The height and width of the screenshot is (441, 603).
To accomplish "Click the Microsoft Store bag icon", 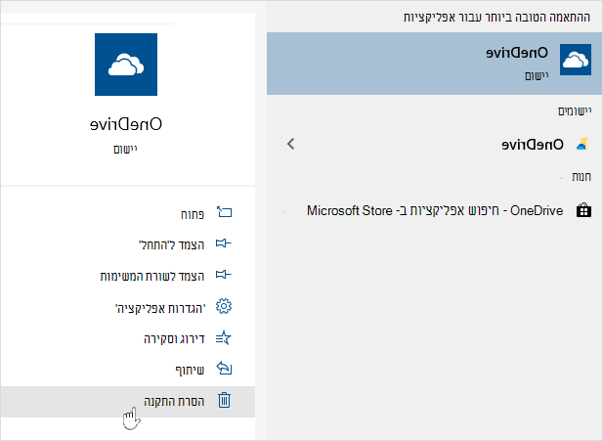I will click(x=583, y=210).
